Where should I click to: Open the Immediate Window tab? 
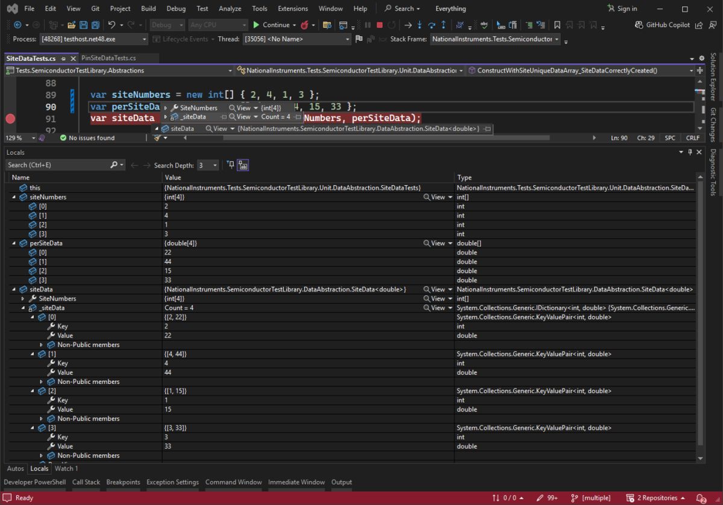tap(296, 482)
